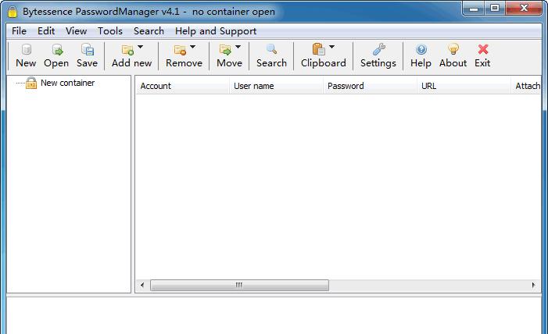Expand the Add new dropdown arrow
The height and width of the screenshot is (334, 548).
click(x=140, y=47)
